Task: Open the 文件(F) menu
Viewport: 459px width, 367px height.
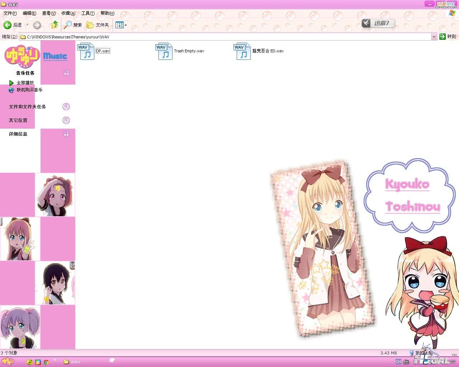Action: coord(10,13)
